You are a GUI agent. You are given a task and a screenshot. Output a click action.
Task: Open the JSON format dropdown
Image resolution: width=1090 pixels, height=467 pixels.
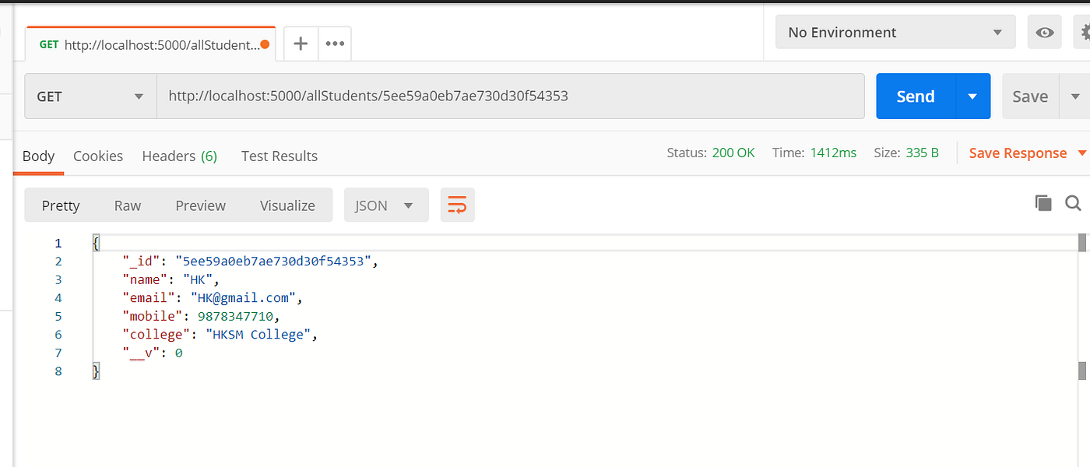[x=385, y=205]
